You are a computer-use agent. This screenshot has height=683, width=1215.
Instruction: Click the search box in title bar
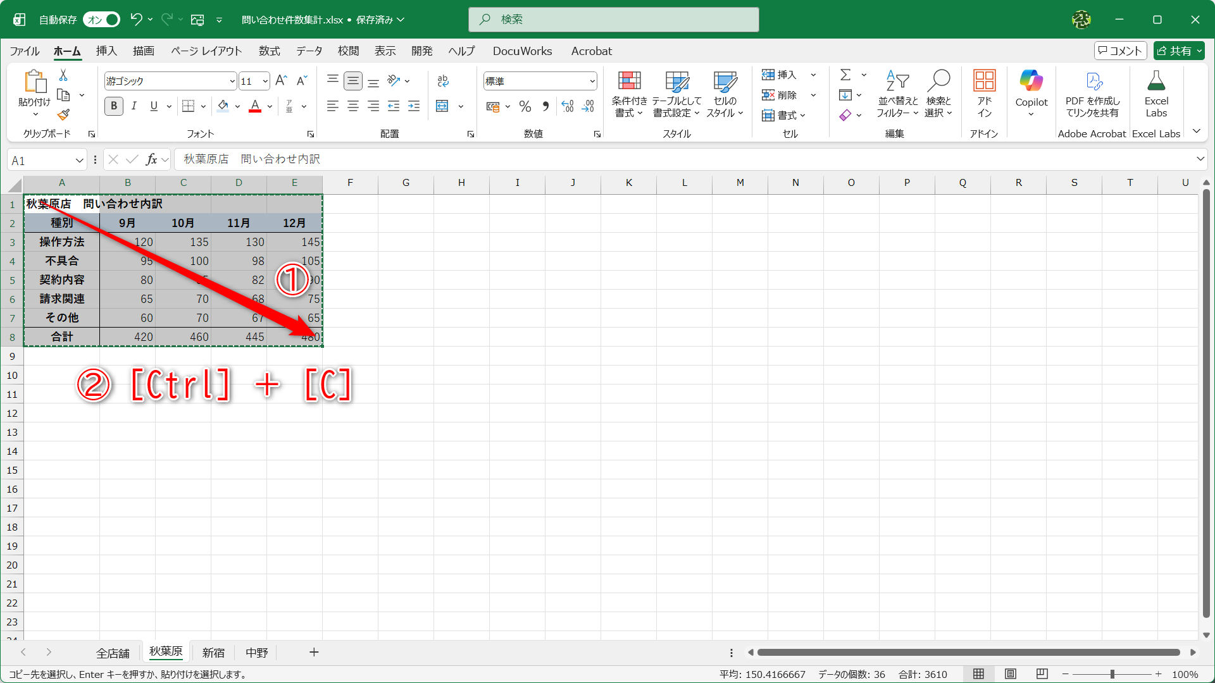[613, 20]
